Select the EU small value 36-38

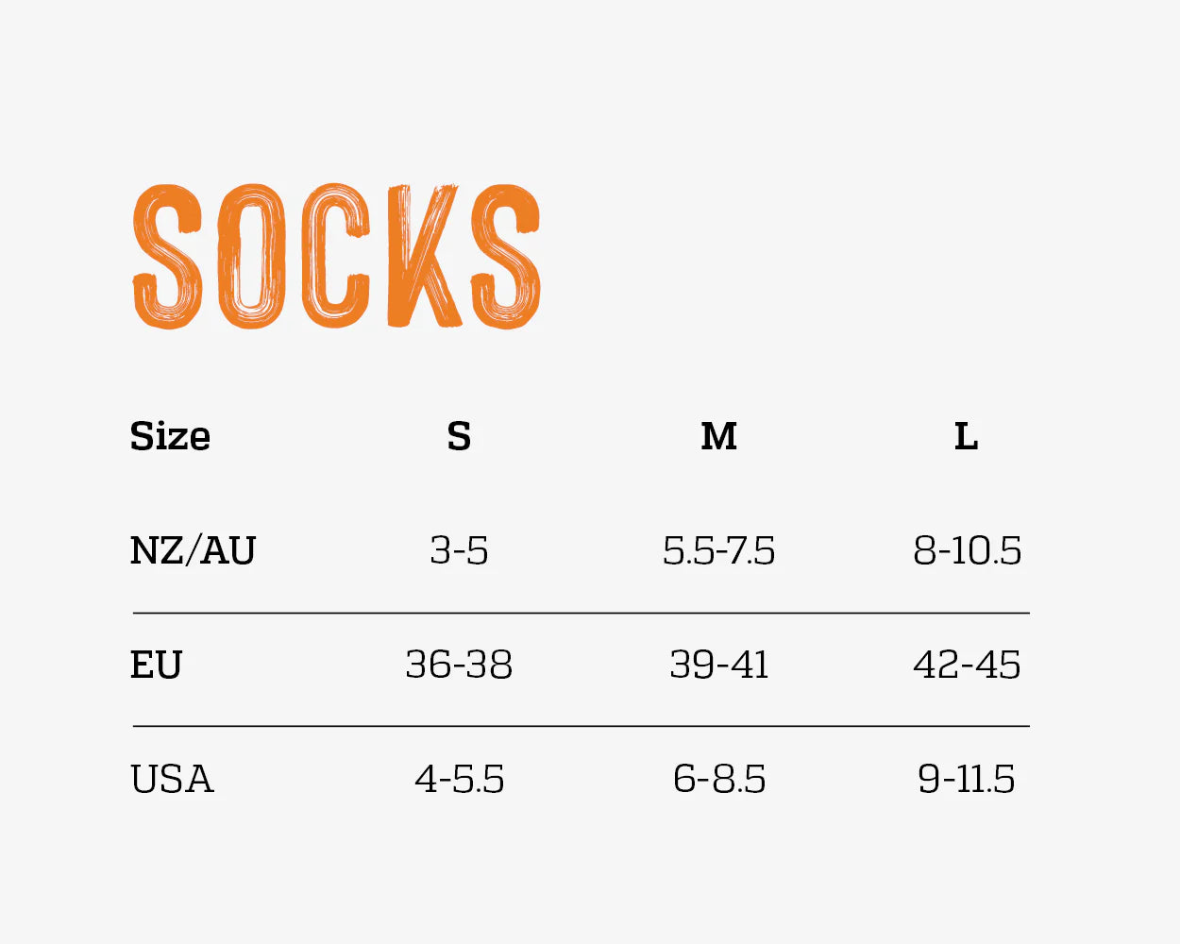coord(459,665)
